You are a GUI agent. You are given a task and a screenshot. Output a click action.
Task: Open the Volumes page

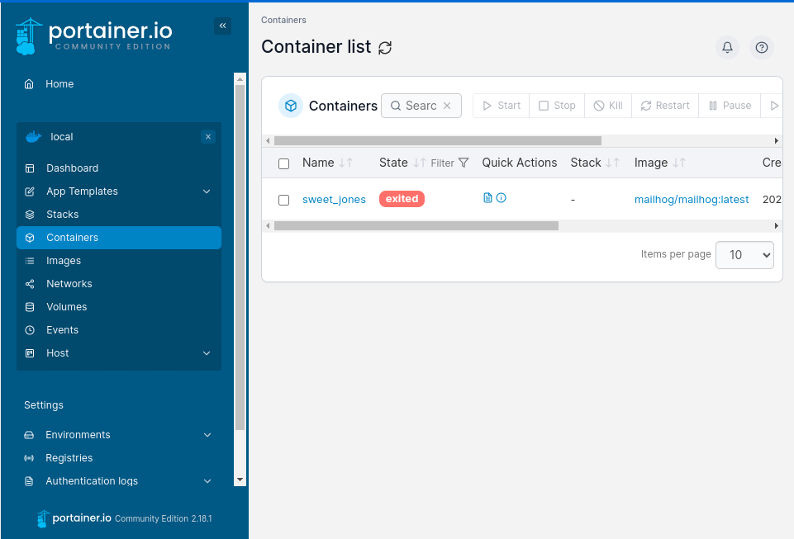118,307
